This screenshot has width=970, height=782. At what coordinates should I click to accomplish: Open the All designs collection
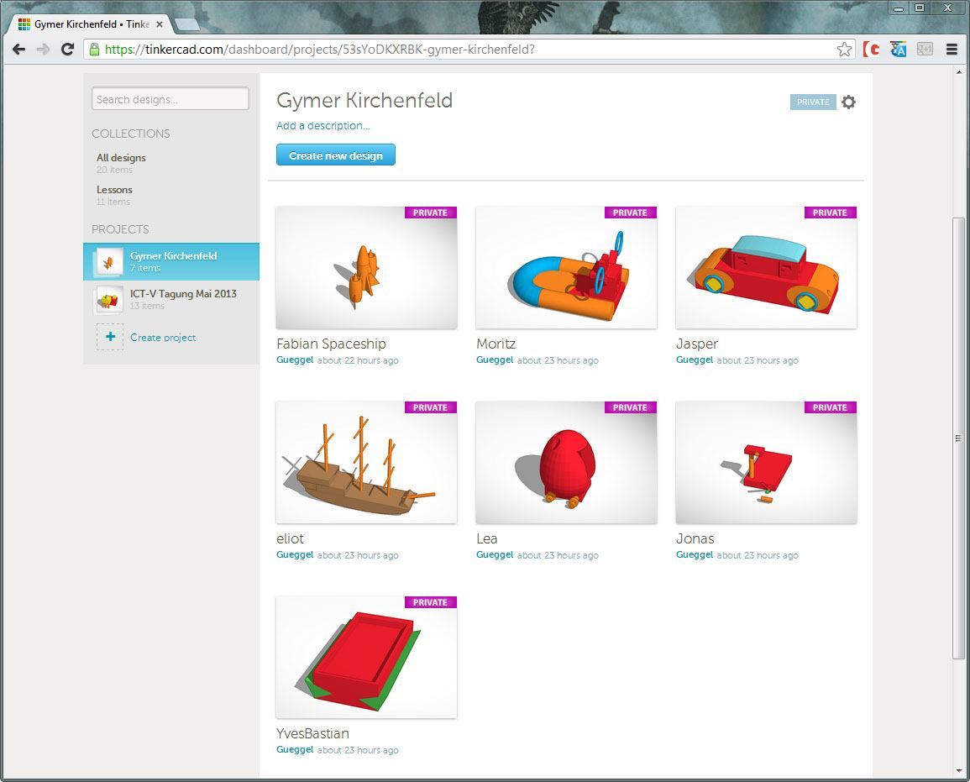click(x=121, y=163)
